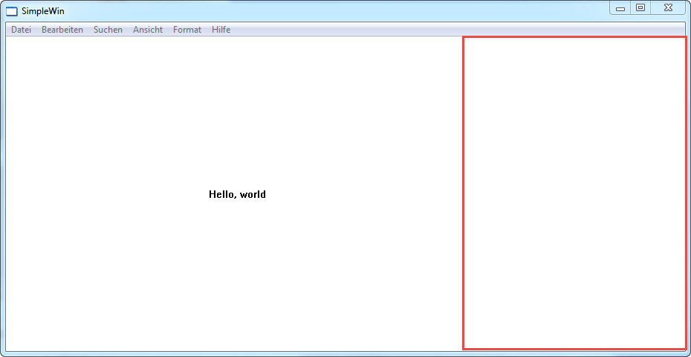The width and height of the screenshot is (691, 357).
Task: Open the Suchen menu
Action: pyautogui.click(x=108, y=30)
